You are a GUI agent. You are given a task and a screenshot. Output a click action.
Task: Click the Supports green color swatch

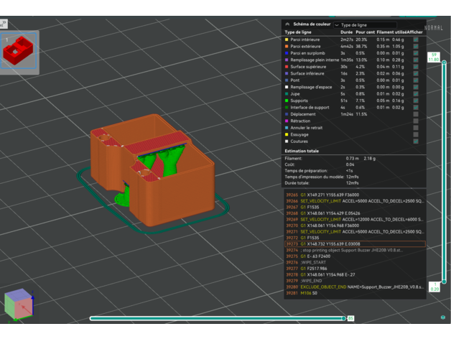(x=288, y=101)
